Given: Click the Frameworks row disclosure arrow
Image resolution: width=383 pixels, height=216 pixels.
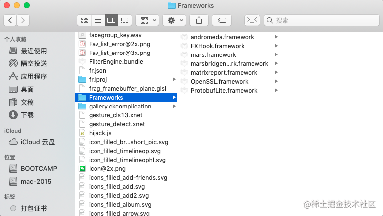Looking at the screenshot, I should (174, 97).
